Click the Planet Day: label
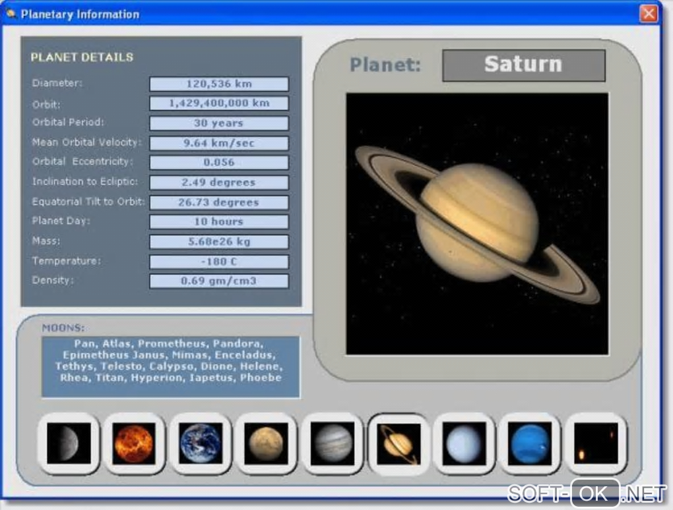The width and height of the screenshot is (673, 510). click(x=61, y=221)
